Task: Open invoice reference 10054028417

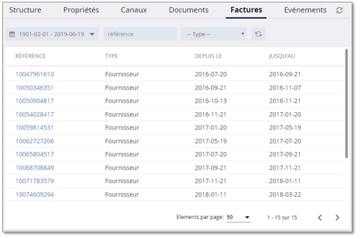Action: click(x=35, y=114)
